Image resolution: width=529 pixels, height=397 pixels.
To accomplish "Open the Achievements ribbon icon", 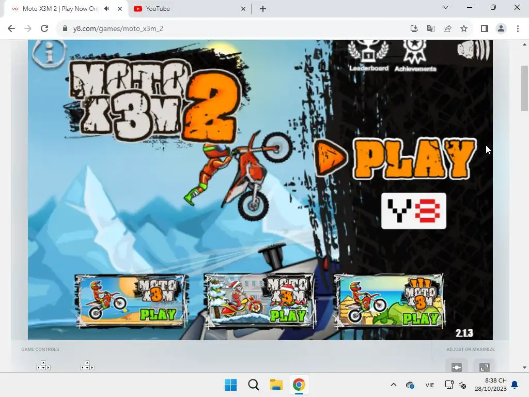I will [x=415, y=56].
